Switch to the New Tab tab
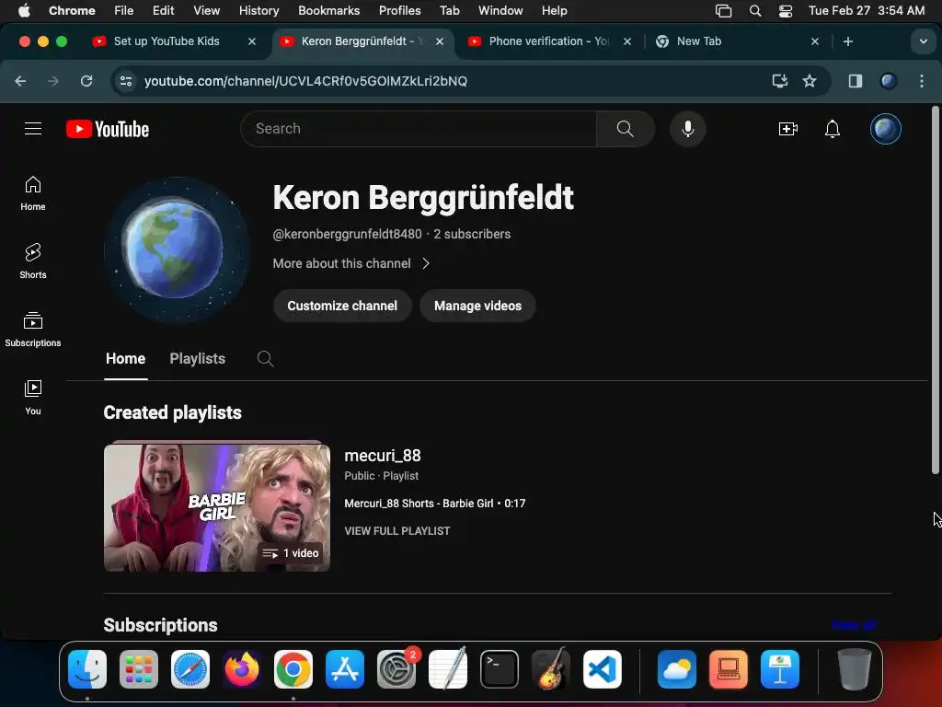942x707 pixels. point(699,41)
